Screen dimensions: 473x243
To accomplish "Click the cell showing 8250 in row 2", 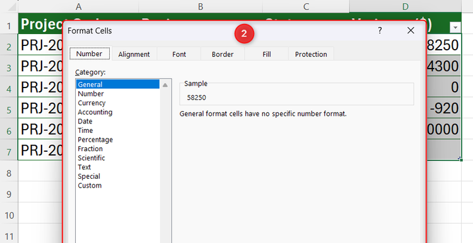I will pos(444,45).
